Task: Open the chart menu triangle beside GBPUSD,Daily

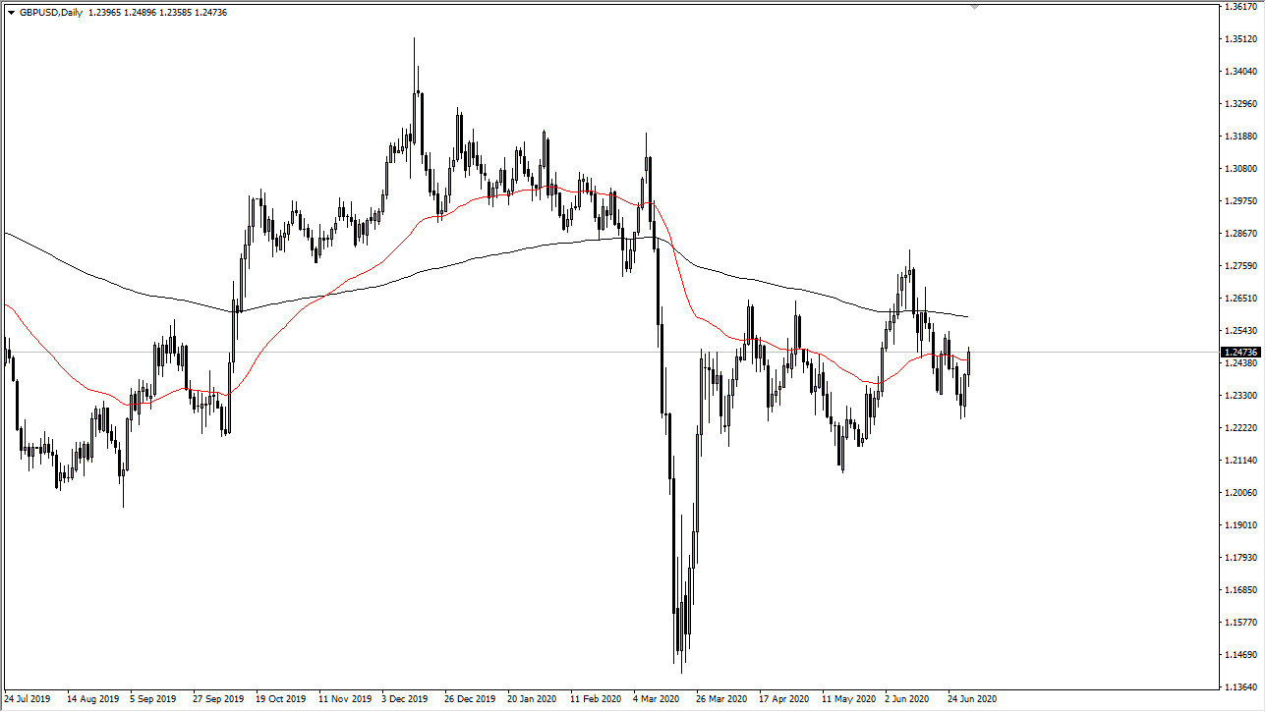Action: 10,12
